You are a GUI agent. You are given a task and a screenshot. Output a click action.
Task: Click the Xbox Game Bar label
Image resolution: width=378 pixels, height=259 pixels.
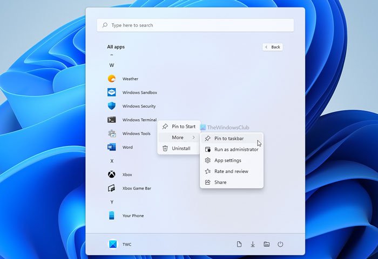137,188
